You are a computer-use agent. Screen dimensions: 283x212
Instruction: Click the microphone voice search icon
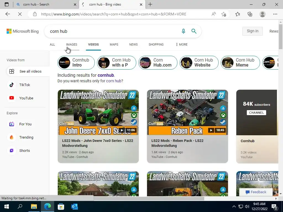coord(184,31)
